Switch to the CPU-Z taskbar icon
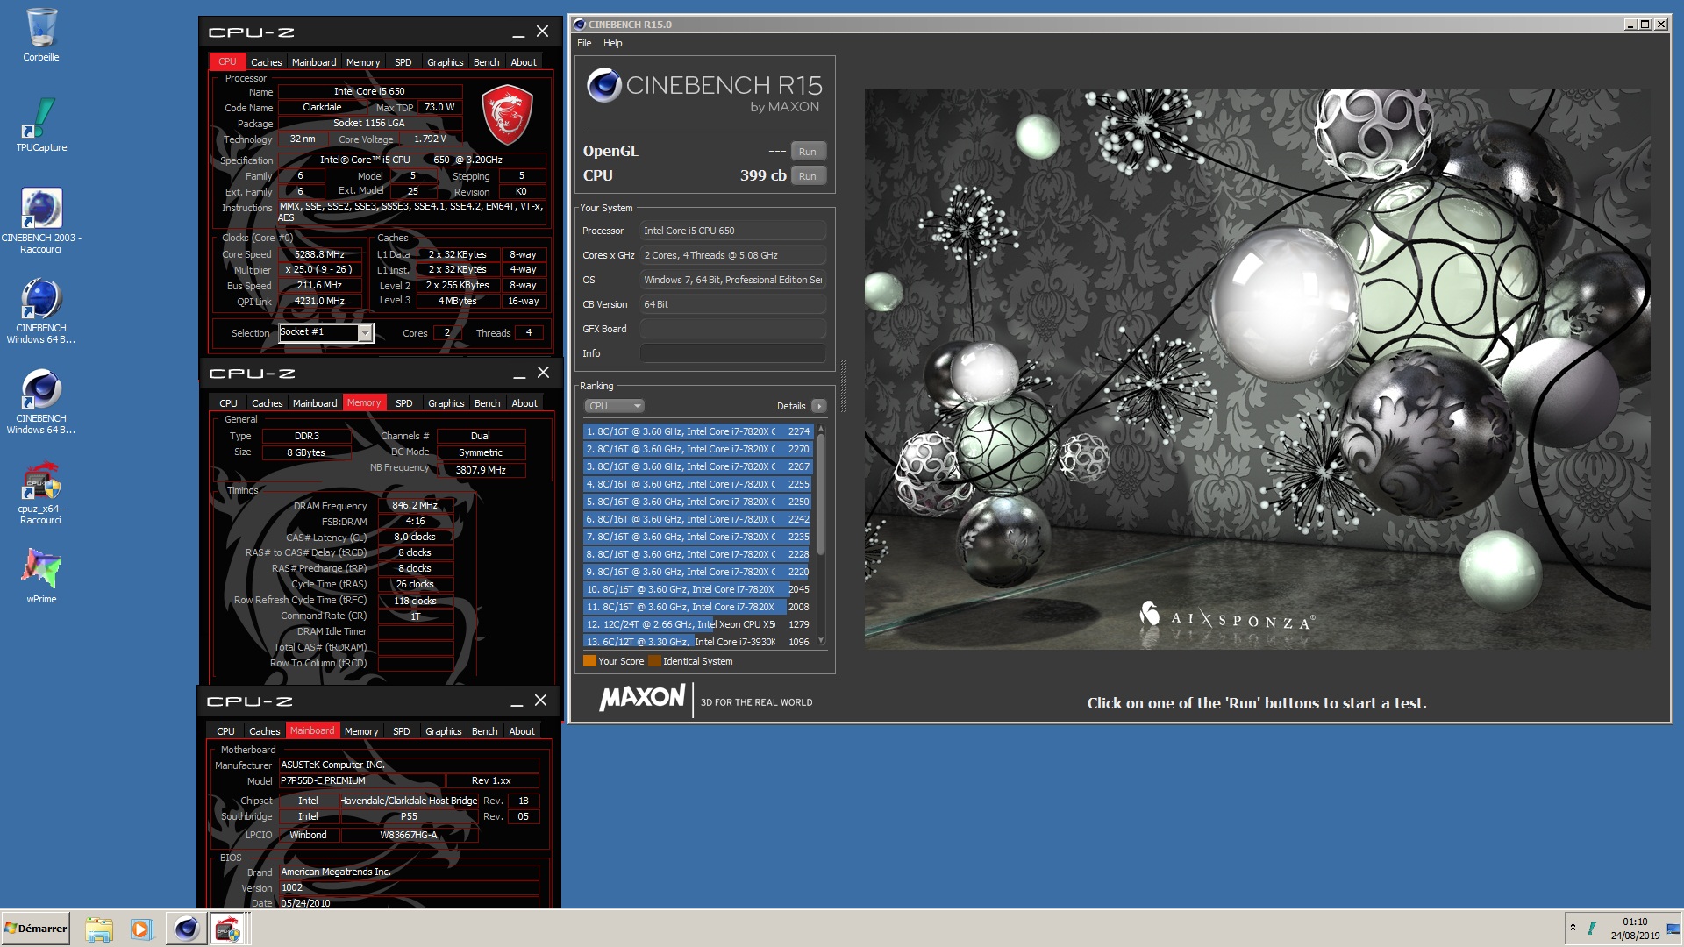The width and height of the screenshot is (1684, 947). point(228,929)
